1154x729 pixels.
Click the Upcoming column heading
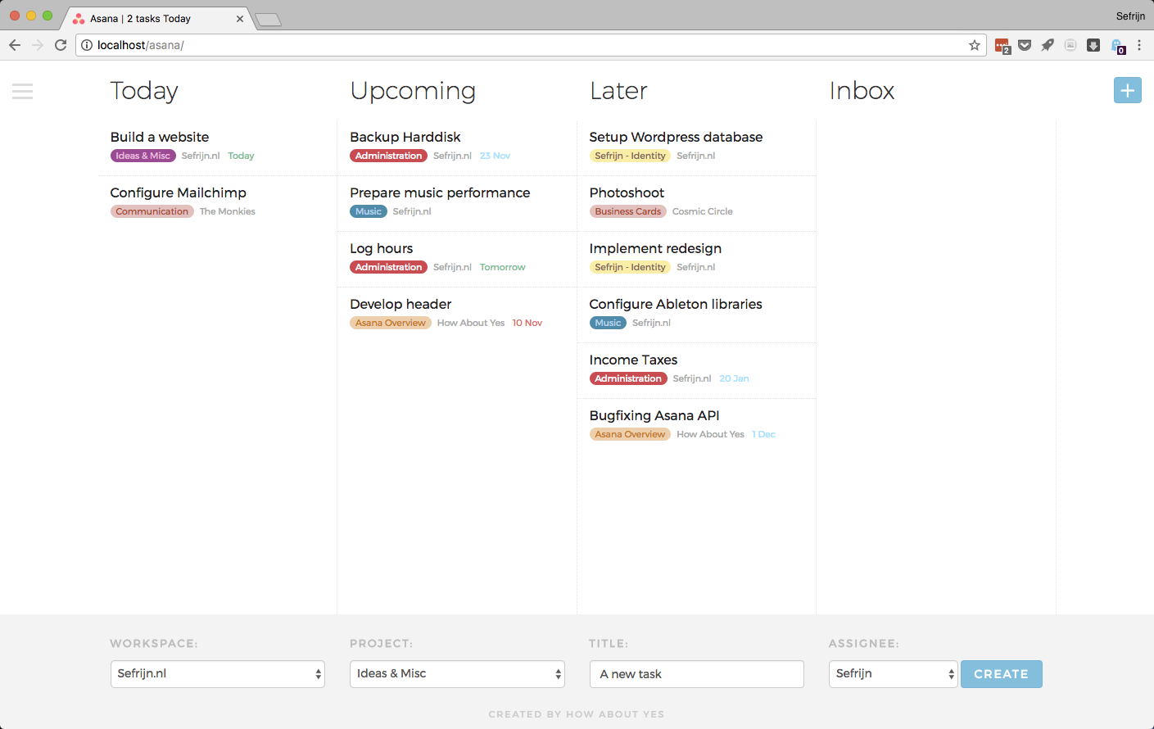pyautogui.click(x=413, y=91)
